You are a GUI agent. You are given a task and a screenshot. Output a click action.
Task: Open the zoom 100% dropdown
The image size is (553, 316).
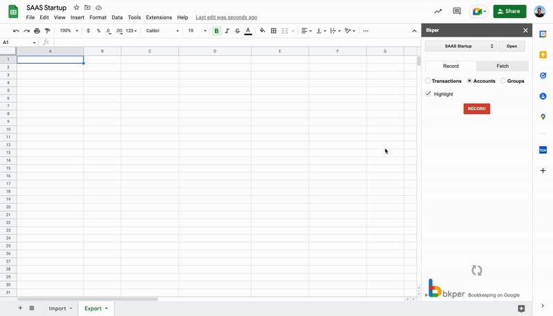tap(68, 31)
